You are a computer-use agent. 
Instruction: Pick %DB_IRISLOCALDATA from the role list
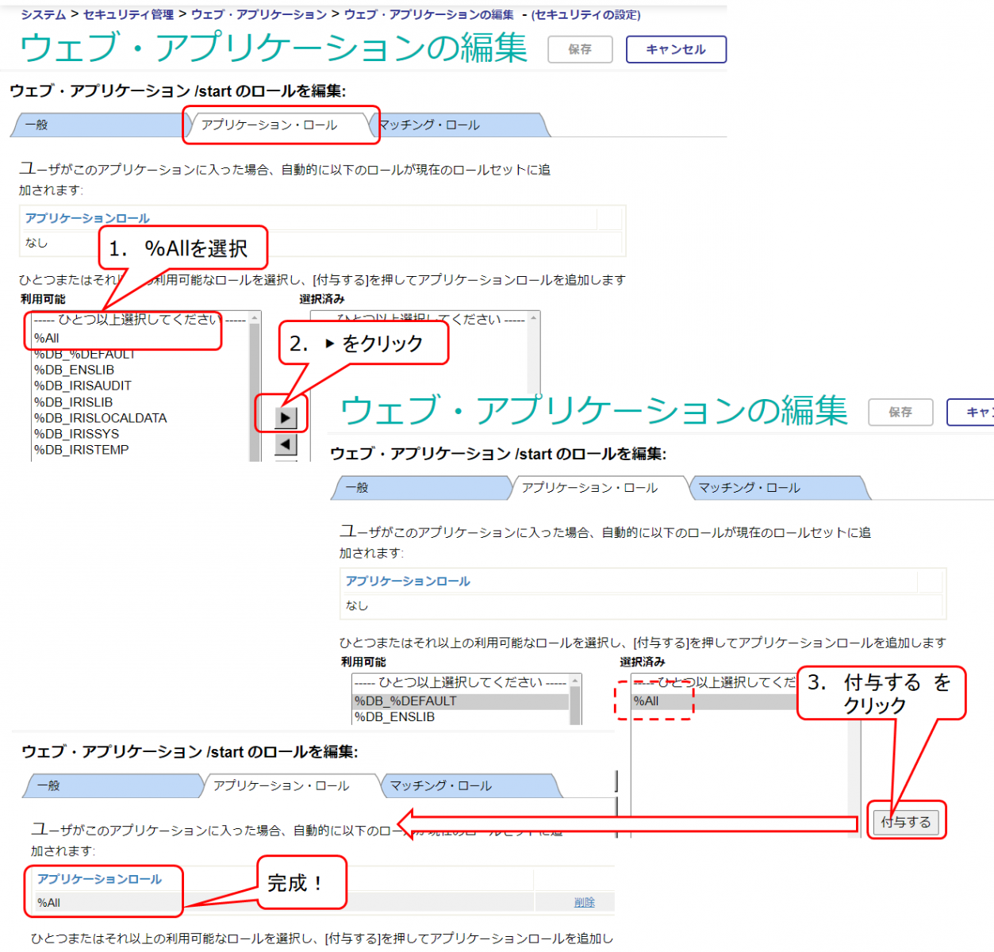point(100,418)
